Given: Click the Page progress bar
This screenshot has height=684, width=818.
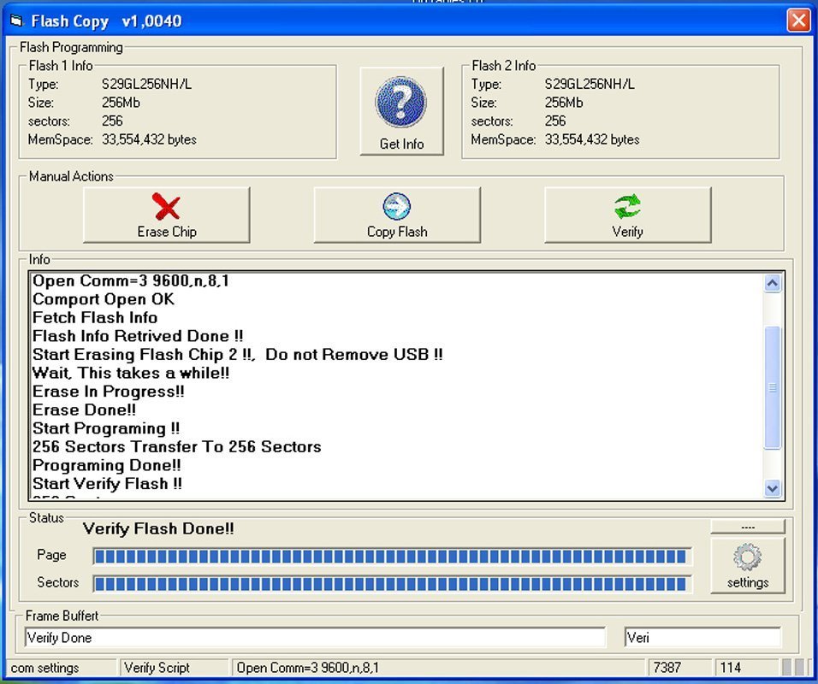Looking at the screenshot, I should [x=391, y=557].
